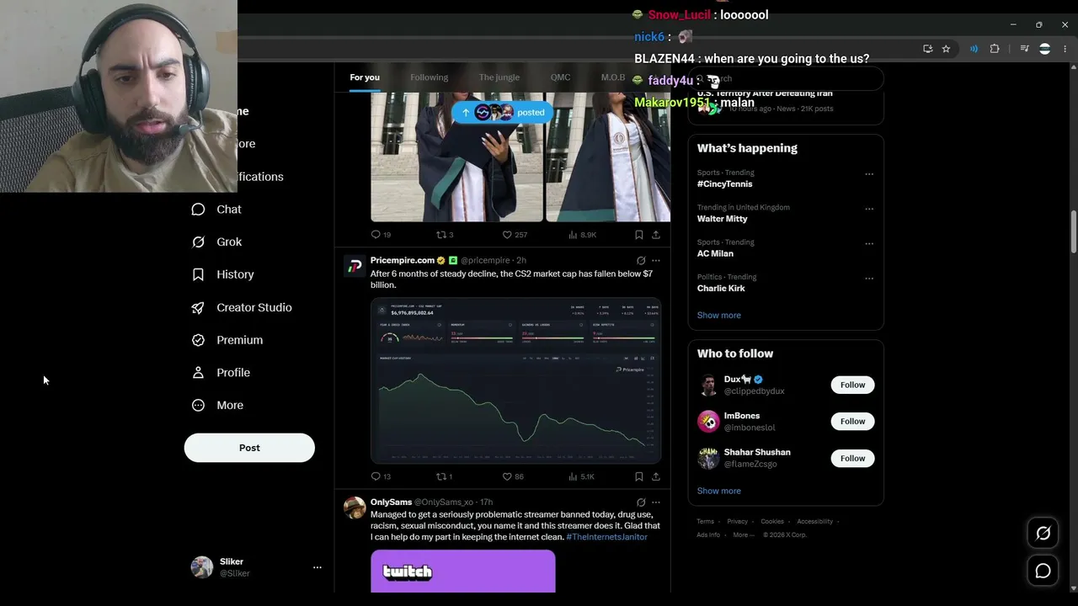Screen dimensions: 1078x606
Task: View analytics showing 8.9K views
Action: click(x=582, y=235)
